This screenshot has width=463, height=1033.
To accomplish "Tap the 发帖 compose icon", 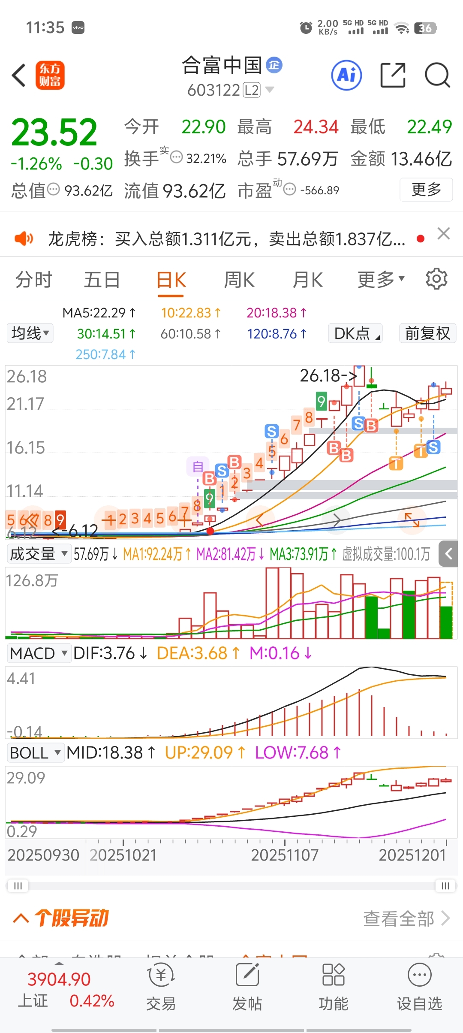I will (x=247, y=975).
